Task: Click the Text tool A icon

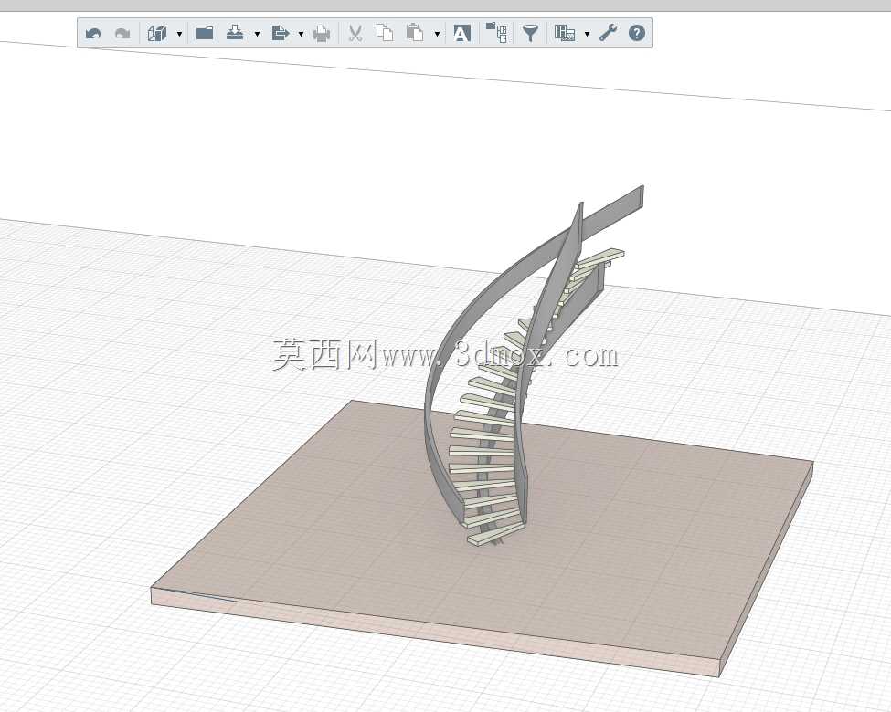Action: 461,34
